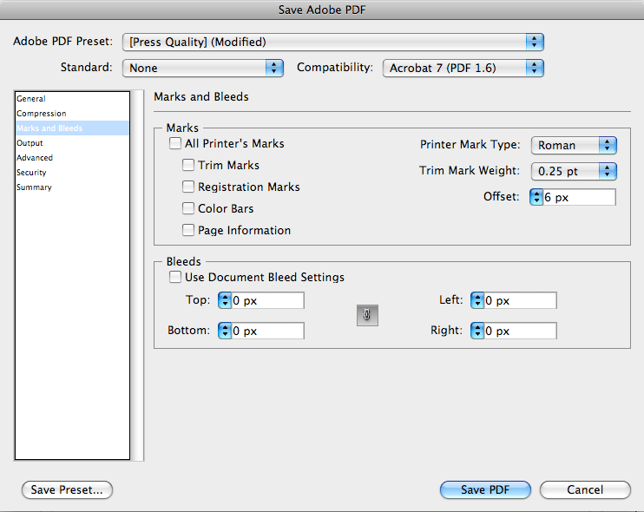Check the Trim Marks option
Image resolution: width=644 pixels, height=512 pixels.
point(188,165)
